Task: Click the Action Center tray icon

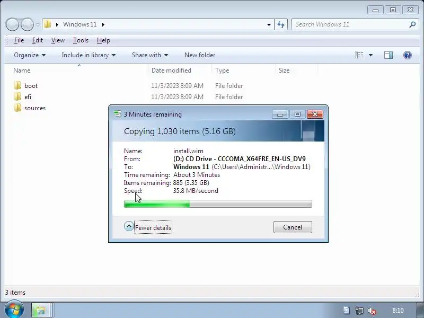Action: (346, 311)
